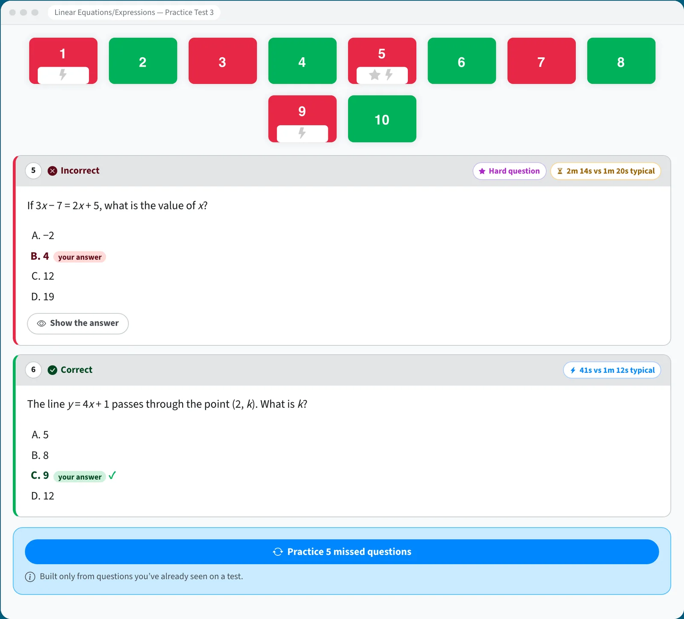Screen dimensions: 684x619
Task: Click the number 5 circle in question header
Action: click(33, 171)
